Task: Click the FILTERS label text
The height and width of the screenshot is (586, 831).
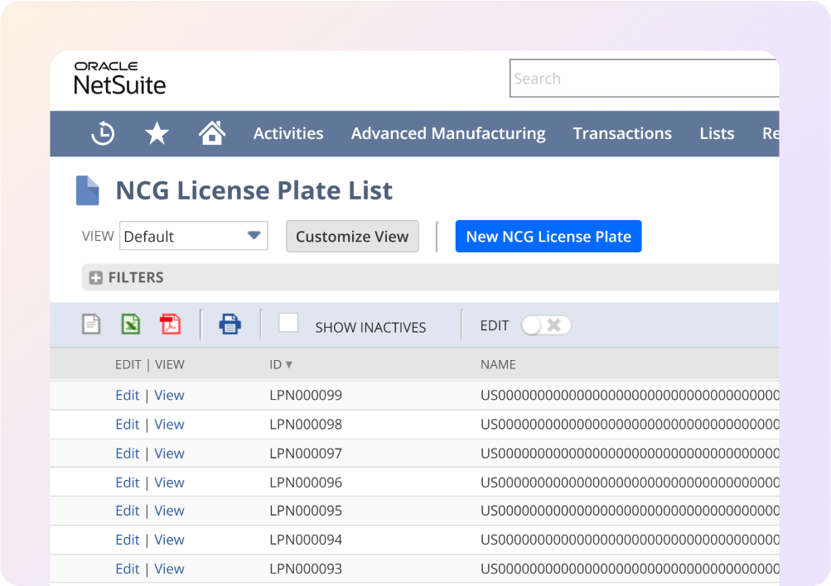Action: (x=136, y=277)
